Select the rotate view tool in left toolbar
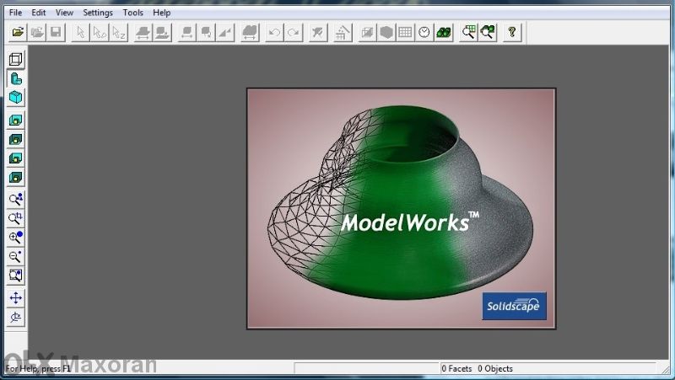The image size is (675, 380). (x=15, y=318)
